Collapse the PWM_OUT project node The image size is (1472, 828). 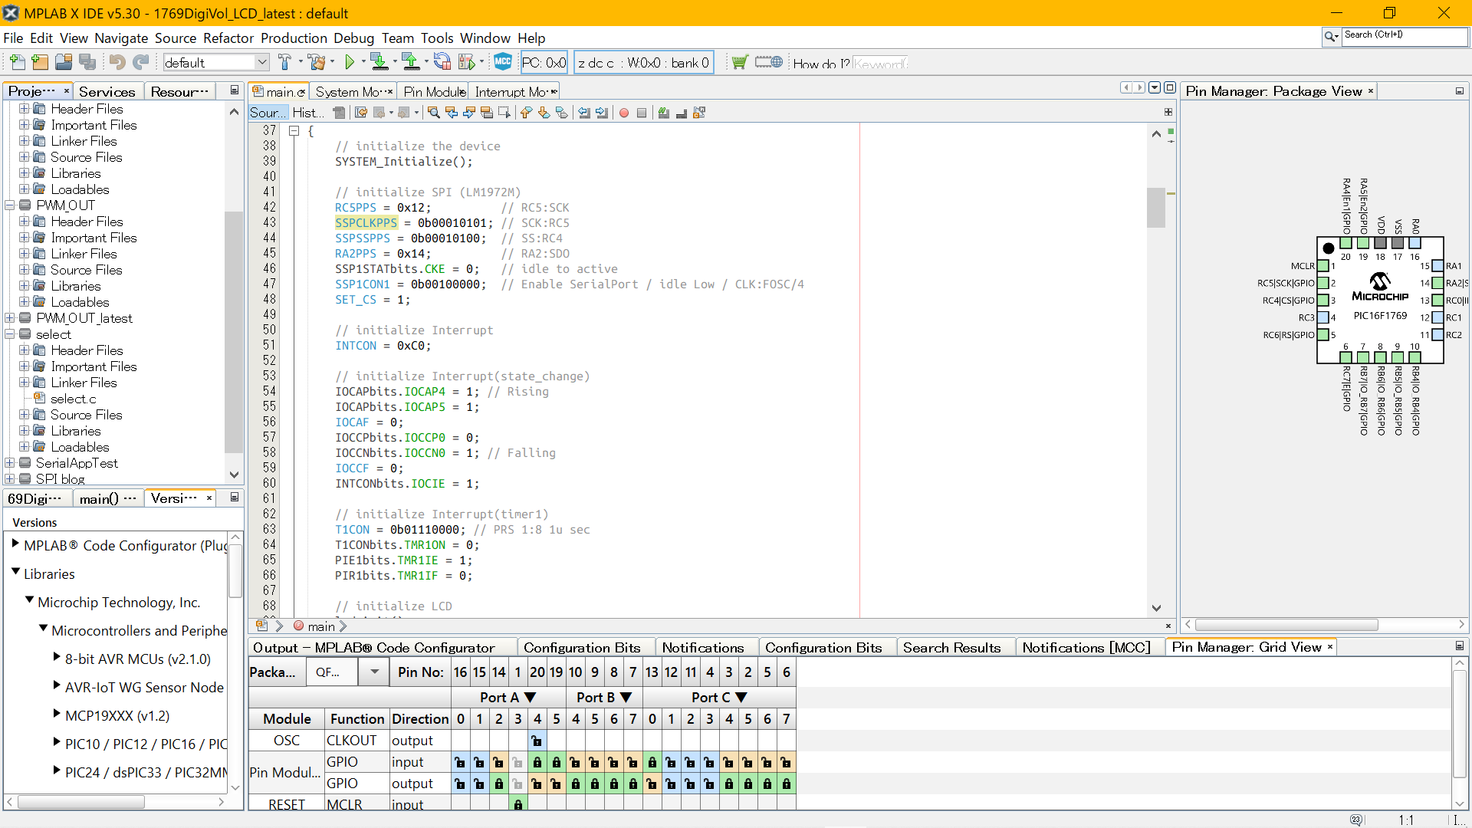[10, 205]
